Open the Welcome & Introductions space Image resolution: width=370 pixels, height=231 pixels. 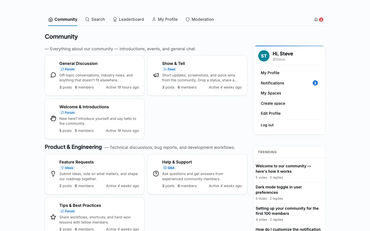click(x=84, y=107)
